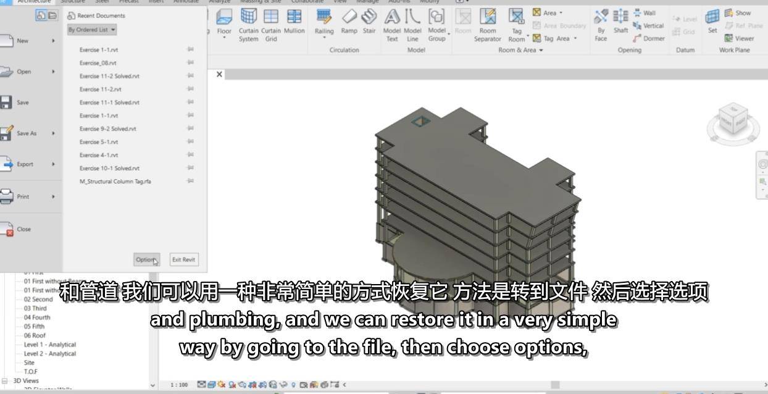Screen dimensions: 768x394
Task: Open the Massing & Site tab
Action: pyautogui.click(x=260, y=2)
